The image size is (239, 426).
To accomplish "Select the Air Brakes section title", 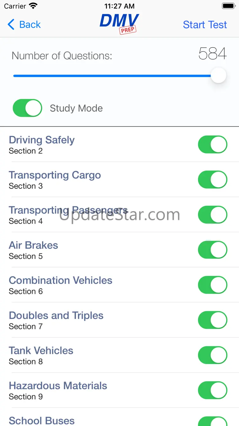I will coord(33,245).
